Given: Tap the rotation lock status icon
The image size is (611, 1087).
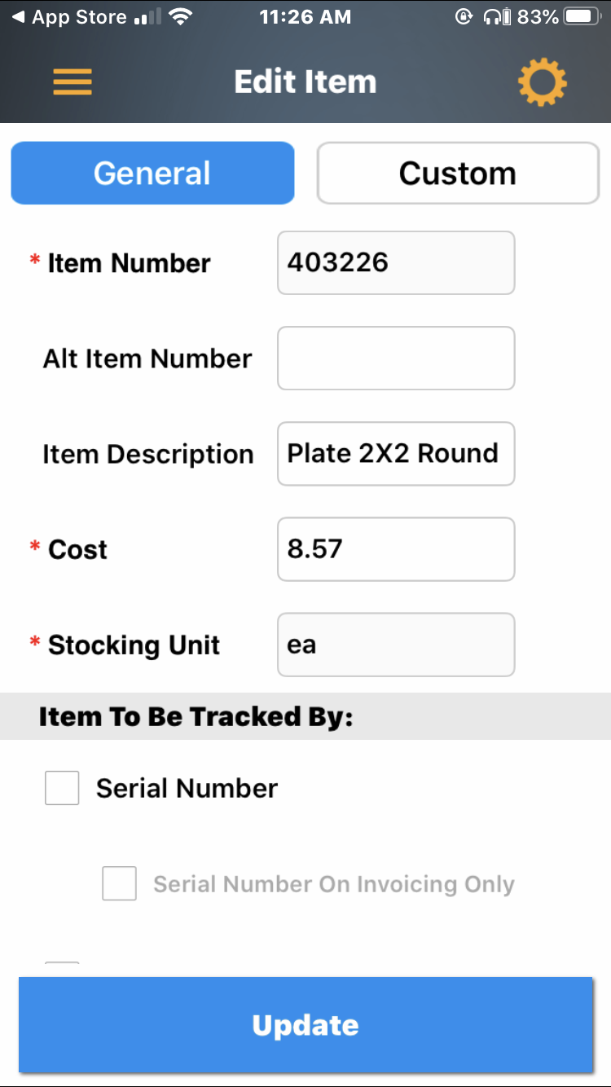Looking at the screenshot, I should 463,17.
